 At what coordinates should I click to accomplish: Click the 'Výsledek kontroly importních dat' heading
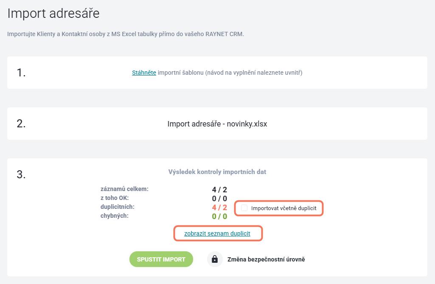tap(217, 172)
